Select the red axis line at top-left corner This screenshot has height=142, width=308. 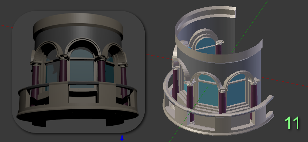(6, 26)
